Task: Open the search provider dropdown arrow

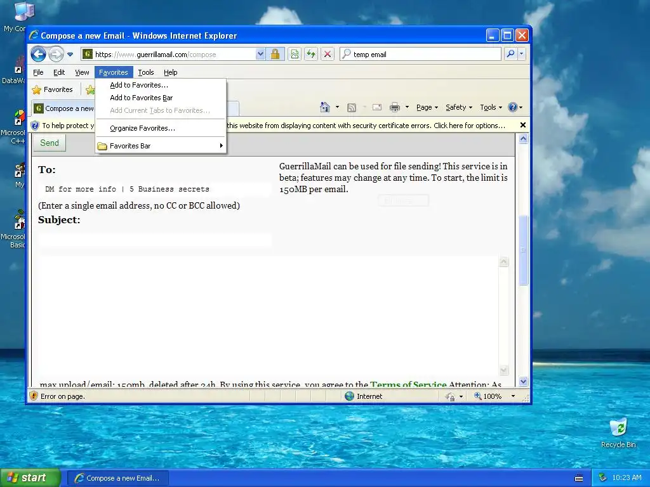Action: pos(522,54)
